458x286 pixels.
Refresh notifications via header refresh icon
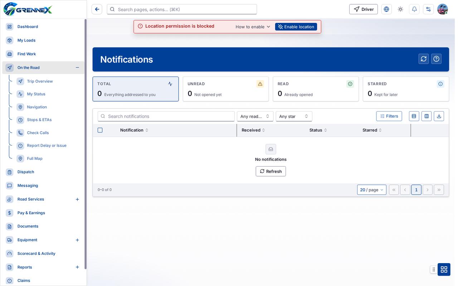[424, 59]
